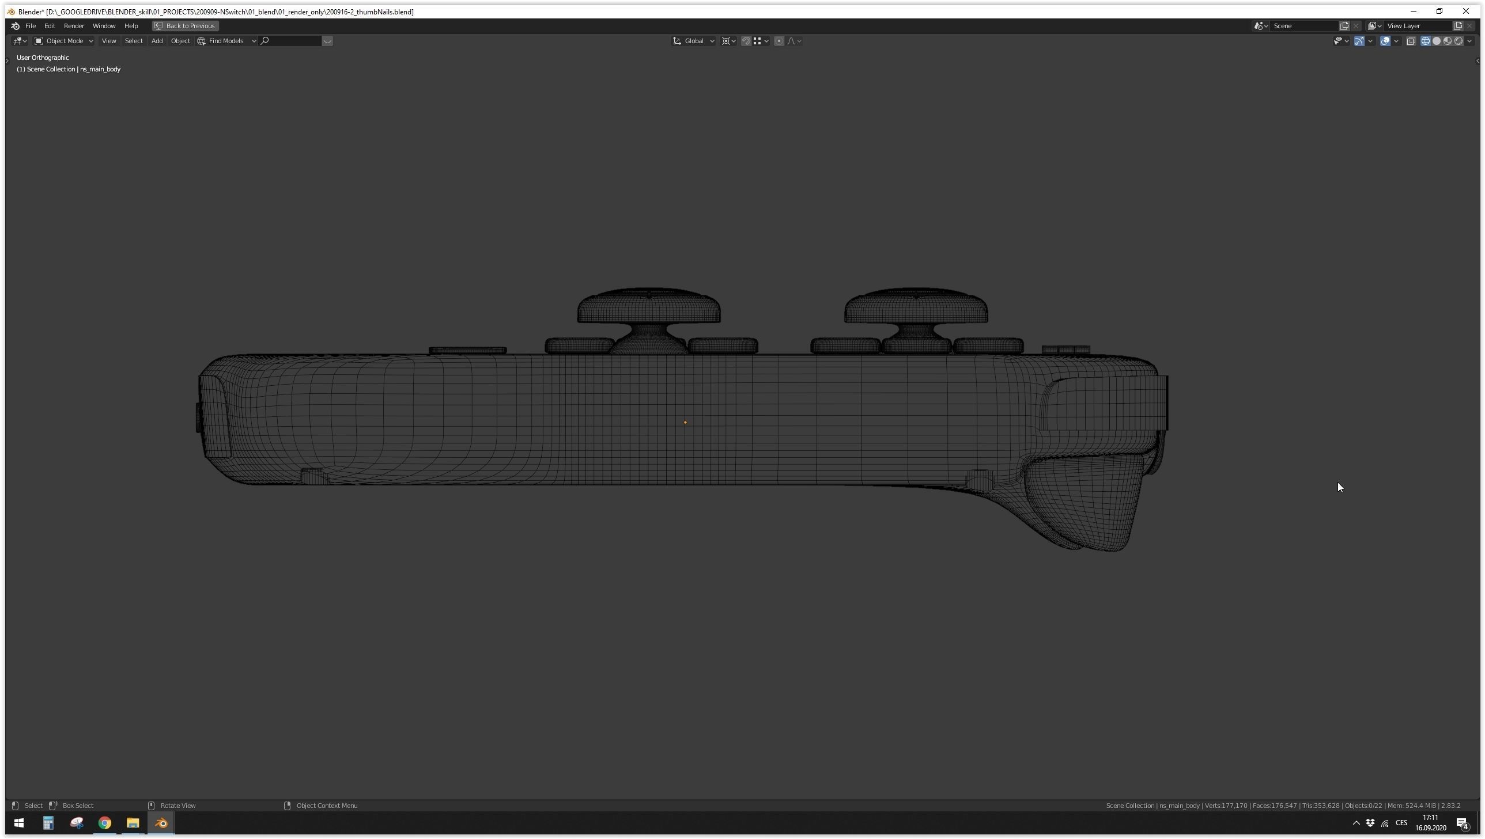Open the editor type selector icon
This screenshot has height=839, width=1485.
[20, 41]
